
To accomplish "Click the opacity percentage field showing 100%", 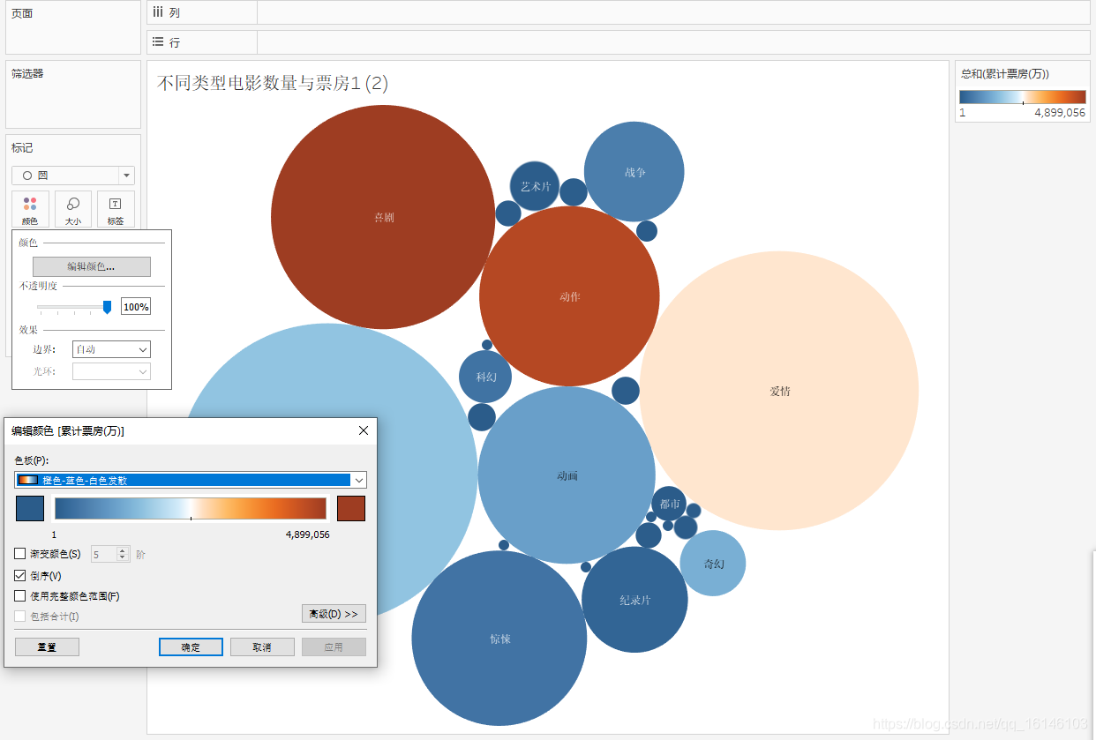I will point(136,307).
